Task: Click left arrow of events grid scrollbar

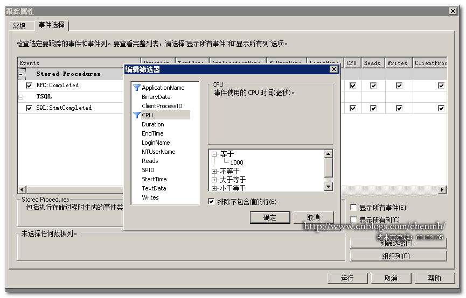Action: point(22,189)
